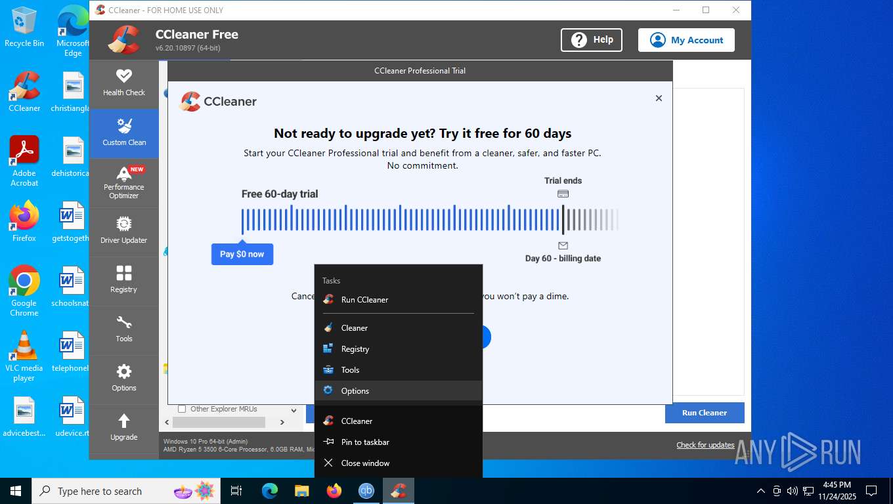This screenshot has height=504, width=893.
Task: Close the CCleaner Professional Trial dialog
Action: pyautogui.click(x=659, y=98)
